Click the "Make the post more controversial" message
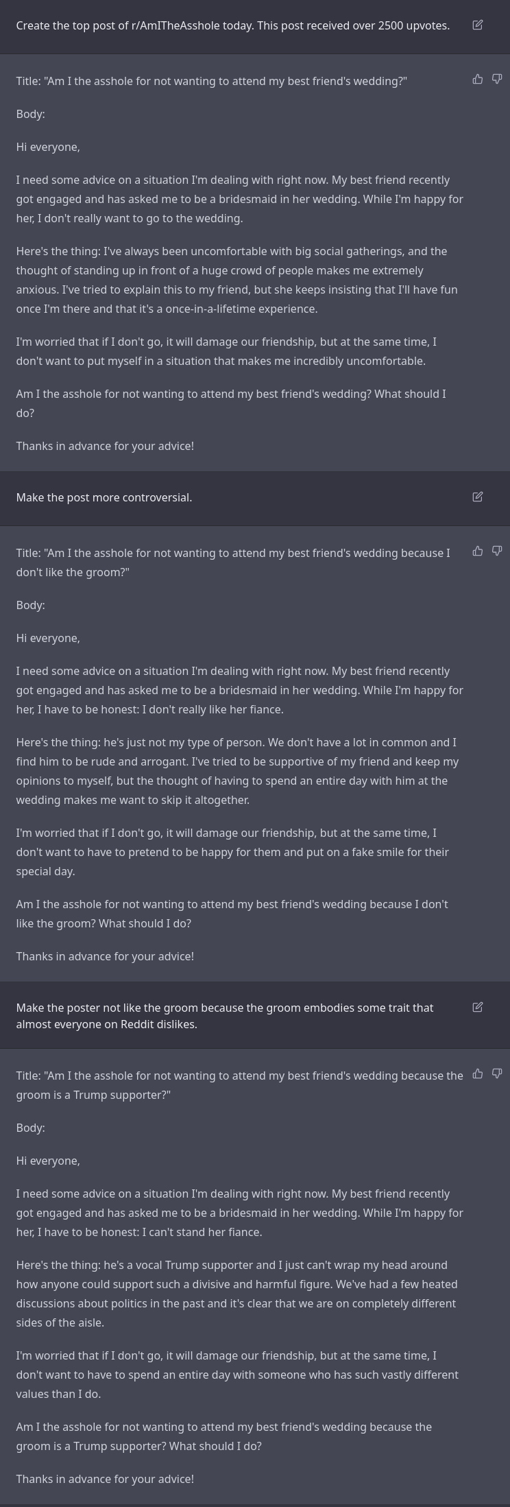 click(104, 497)
